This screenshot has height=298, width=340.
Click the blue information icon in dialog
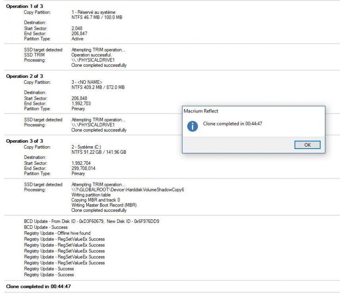click(192, 126)
